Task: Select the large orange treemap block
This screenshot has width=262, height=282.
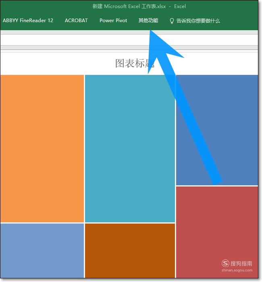Action: click(42, 149)
